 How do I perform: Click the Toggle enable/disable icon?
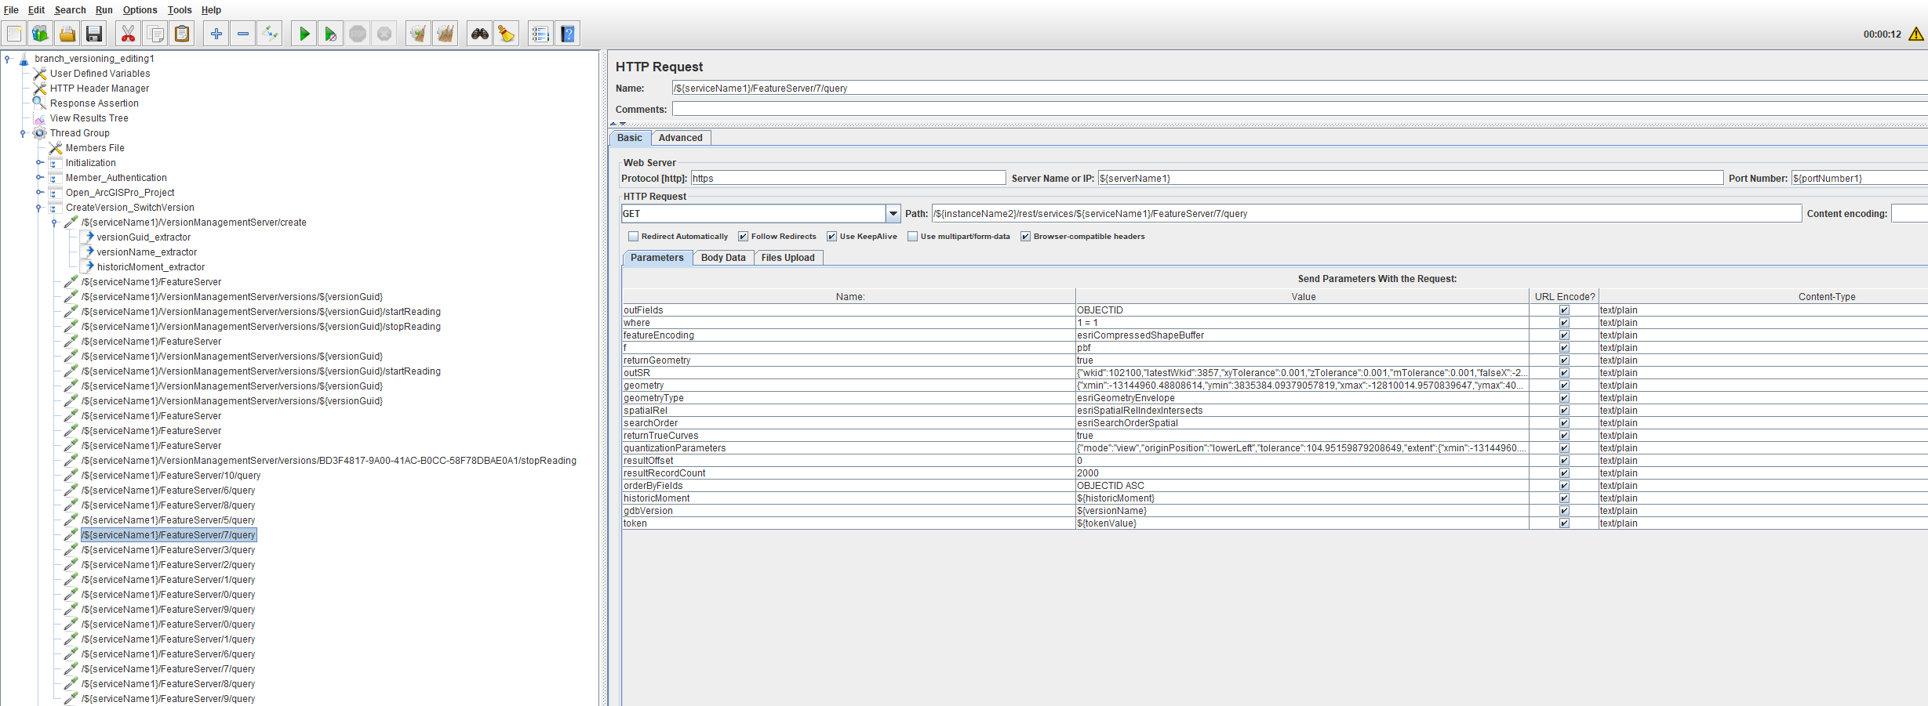coord(270,34)
